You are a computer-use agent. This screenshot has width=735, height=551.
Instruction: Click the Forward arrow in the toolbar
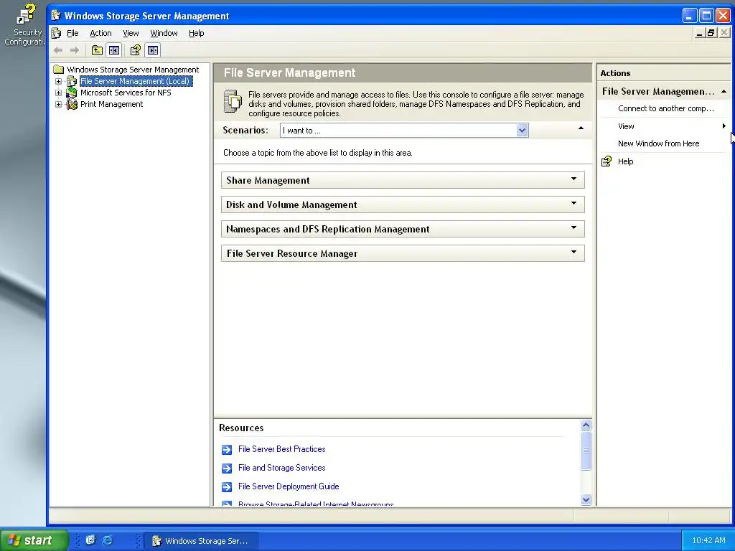(75, 50)
